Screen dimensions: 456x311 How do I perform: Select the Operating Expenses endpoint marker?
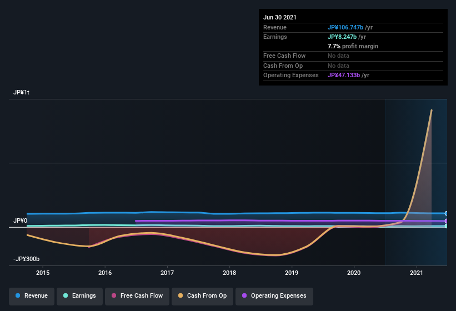tap(446, 221)
